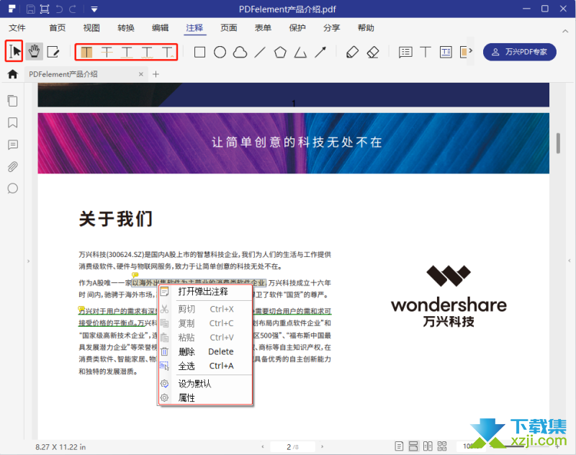Screen dimensions: 576x455
Task: Select the Eraser tool
Action: point(373,52)
